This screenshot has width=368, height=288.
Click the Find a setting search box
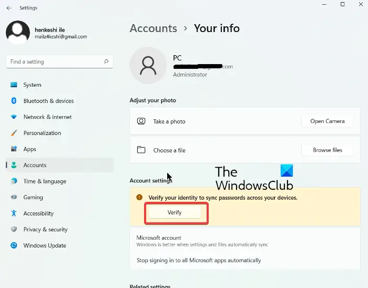[59, 61]
